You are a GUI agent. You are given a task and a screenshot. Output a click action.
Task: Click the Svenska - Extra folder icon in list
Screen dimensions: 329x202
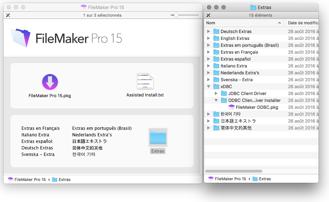(216, 79)
